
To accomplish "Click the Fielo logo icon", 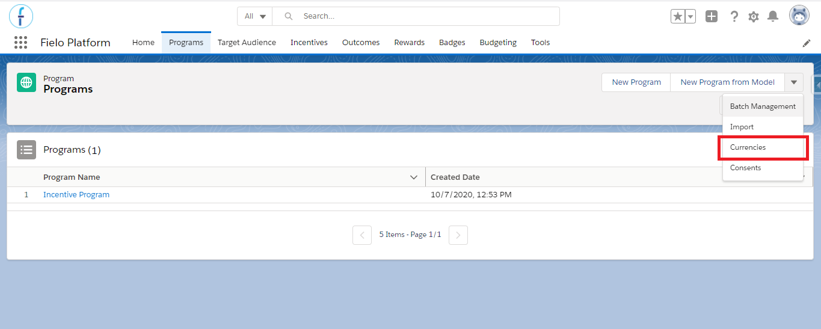I will [x=21, y=16].
